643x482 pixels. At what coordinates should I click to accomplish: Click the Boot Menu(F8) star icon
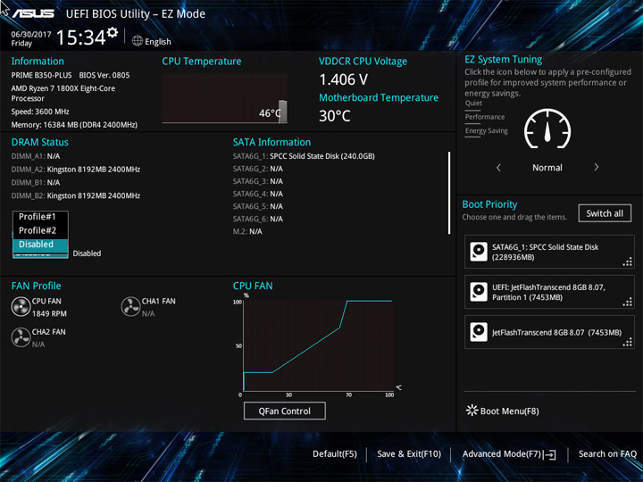(472, 411)
